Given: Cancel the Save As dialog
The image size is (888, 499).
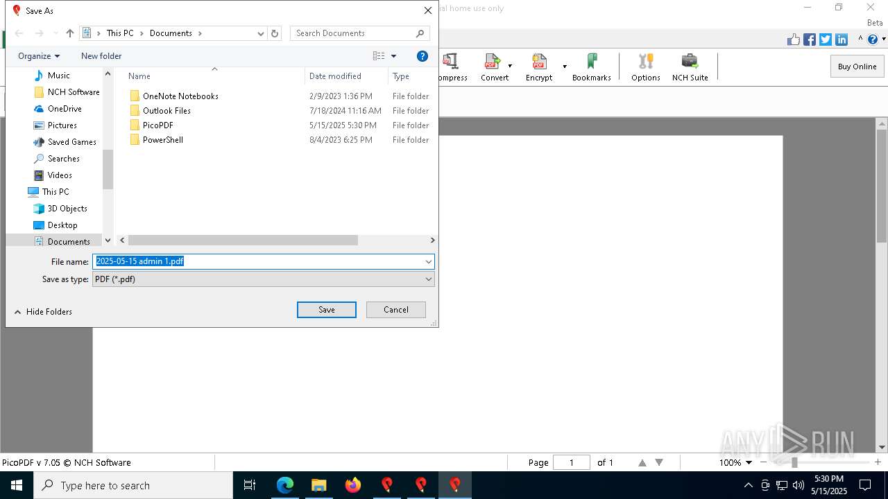Looking at the screenshot, I should click(396, 310).
